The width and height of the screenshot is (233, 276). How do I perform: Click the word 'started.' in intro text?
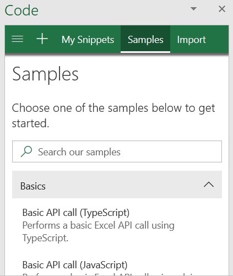31,123
